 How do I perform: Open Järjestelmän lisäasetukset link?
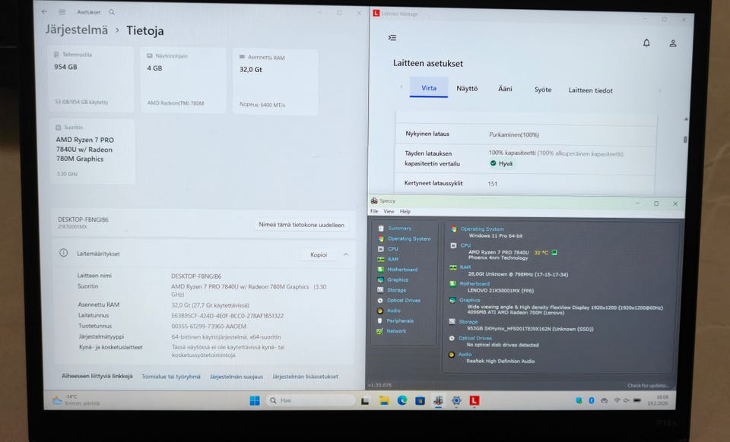pos(306,377)
